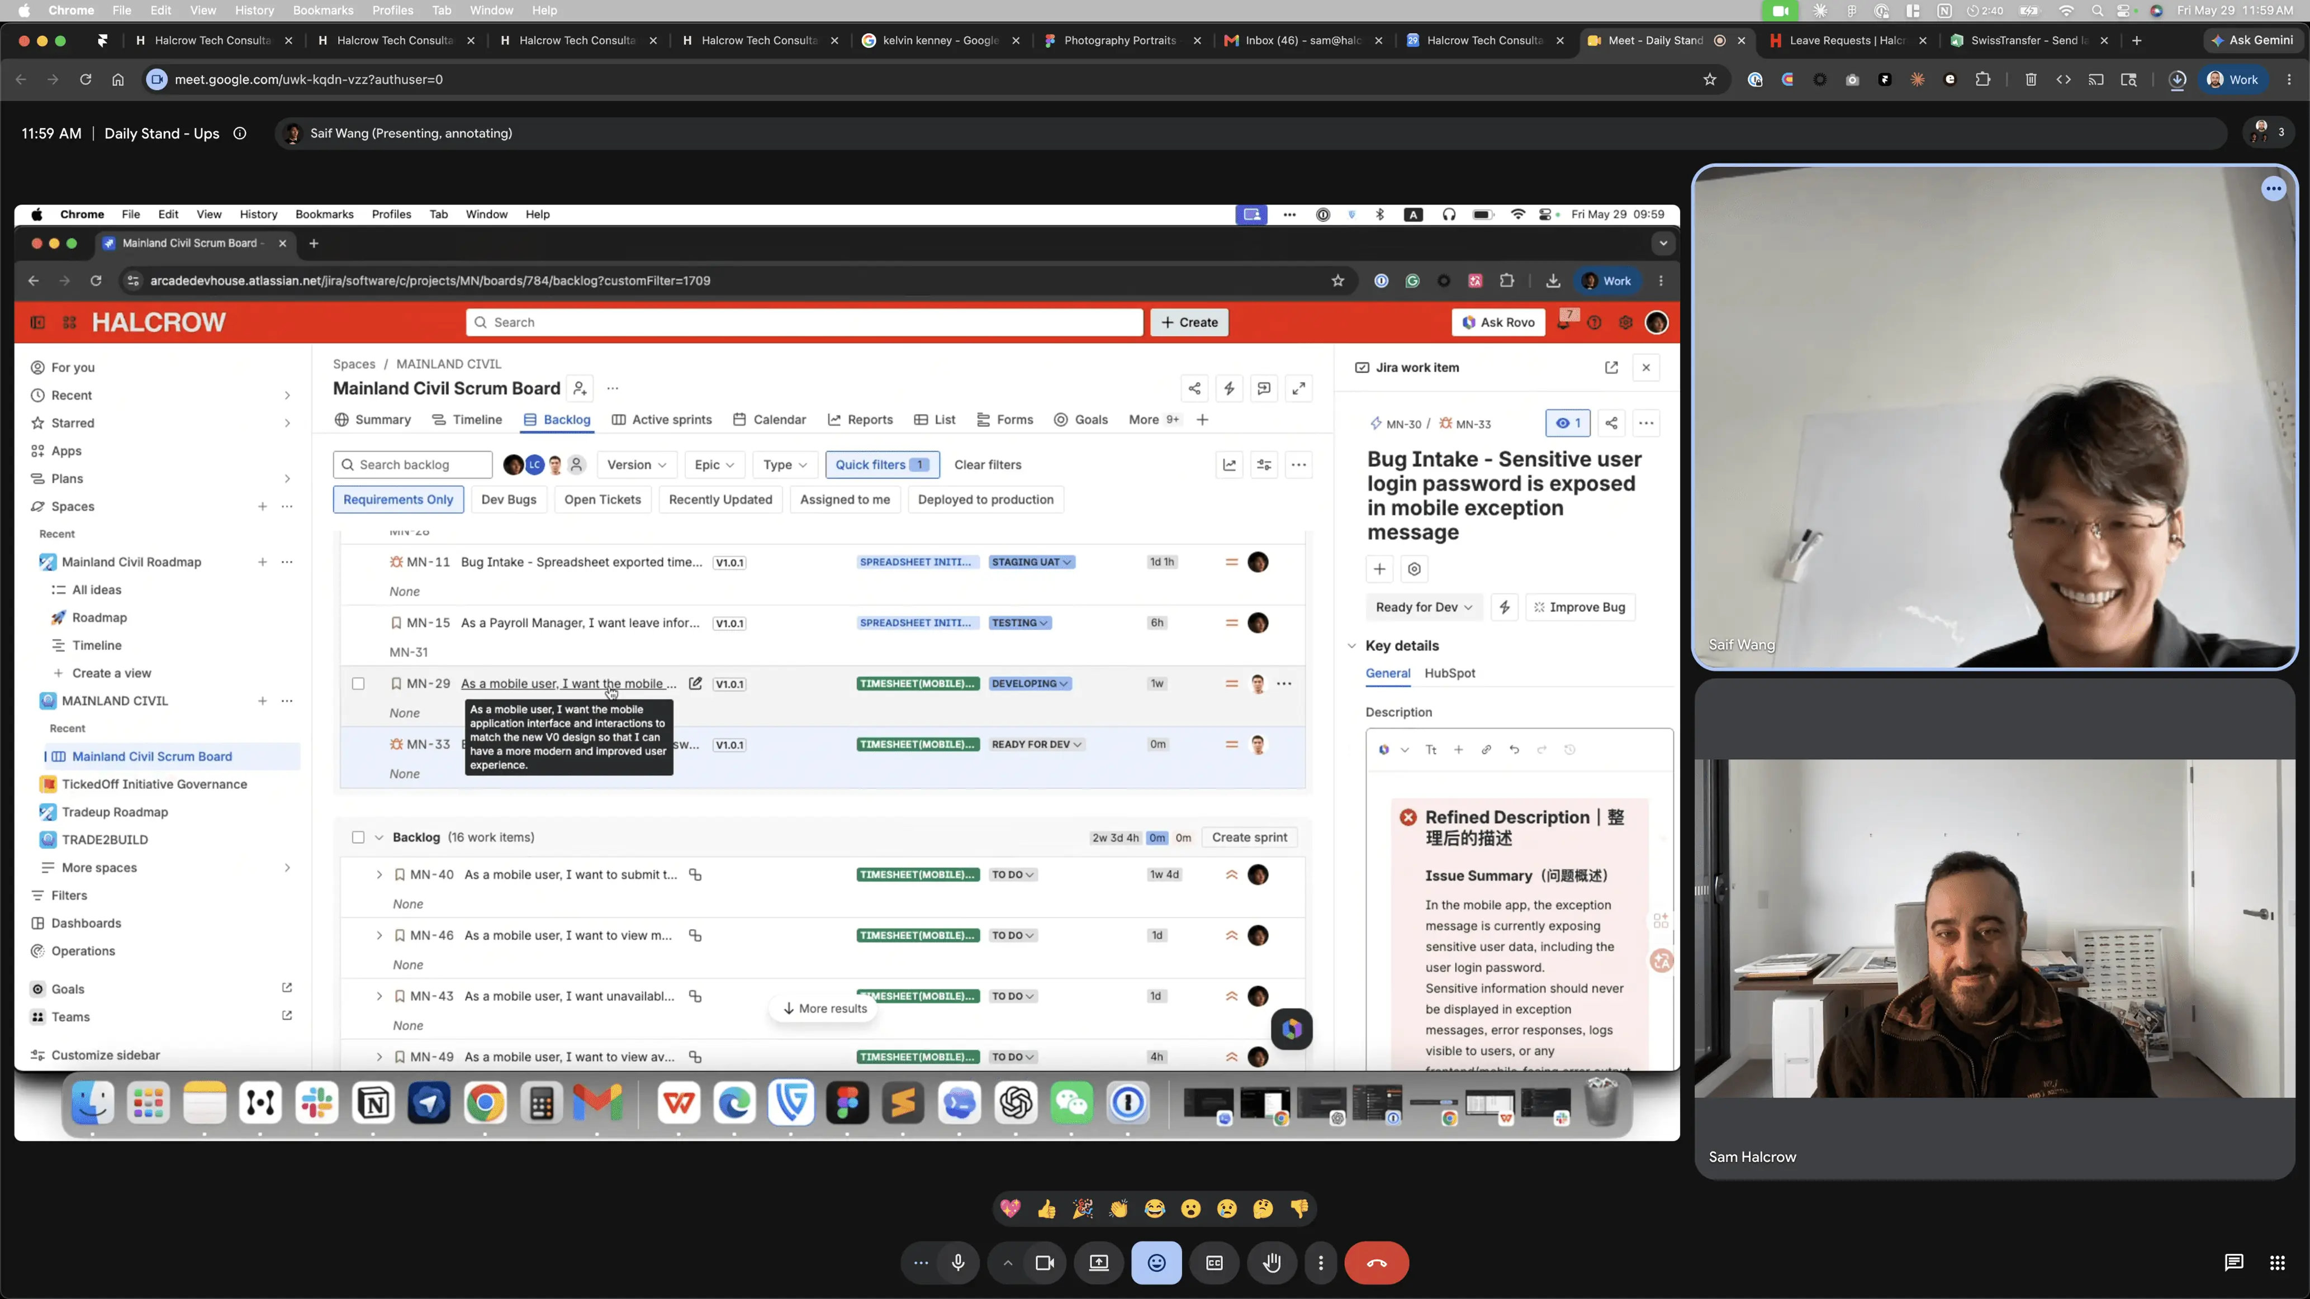The width and height of the screenshot is (2310, 1299).
Task: Open more options on Saif Wang's video tile
Action: tap(2273, 188)
